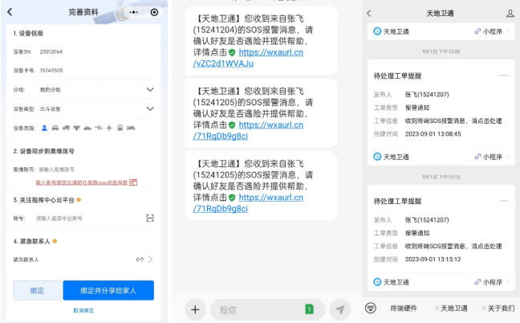Select the helicopter icon in device range
520x323 pixels.
click(98, 128)
